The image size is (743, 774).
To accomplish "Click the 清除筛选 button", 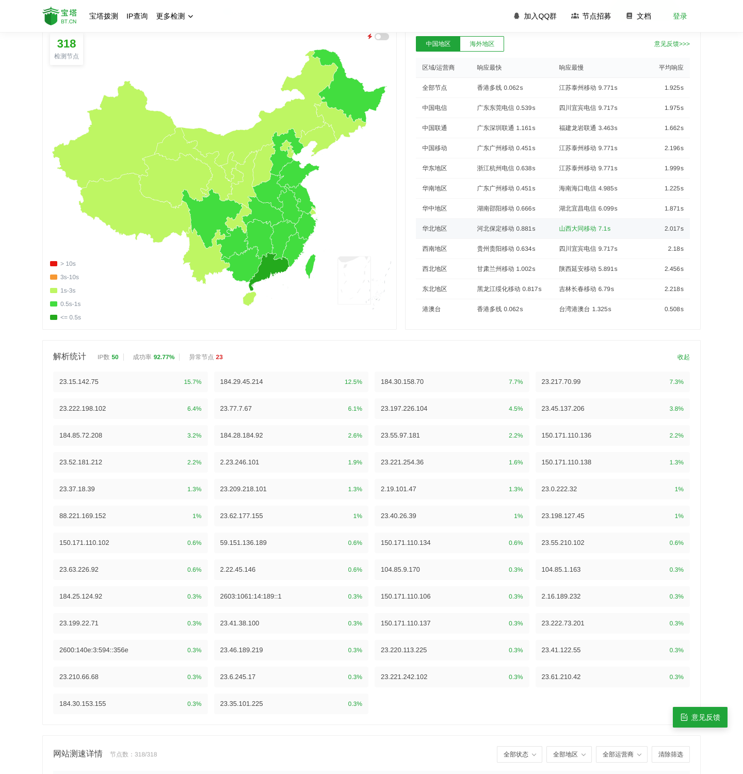I will point(671,754).
